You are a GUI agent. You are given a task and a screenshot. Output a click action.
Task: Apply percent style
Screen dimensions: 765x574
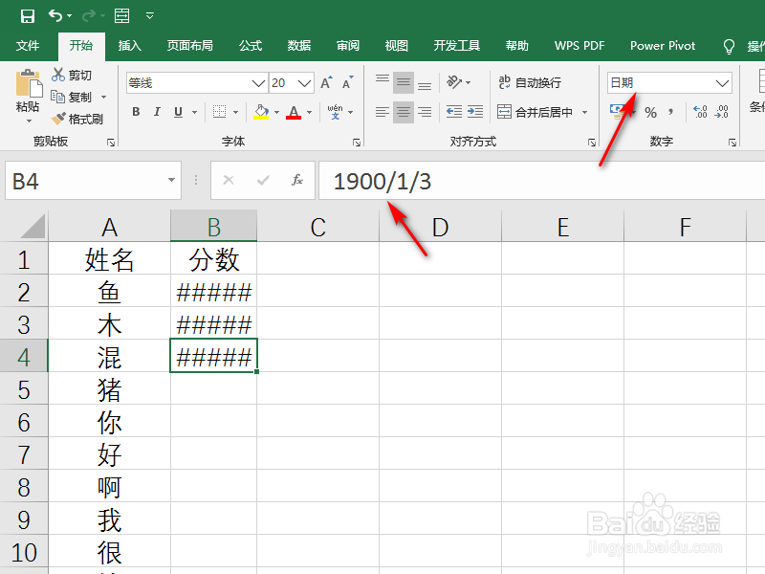[650, 113]
